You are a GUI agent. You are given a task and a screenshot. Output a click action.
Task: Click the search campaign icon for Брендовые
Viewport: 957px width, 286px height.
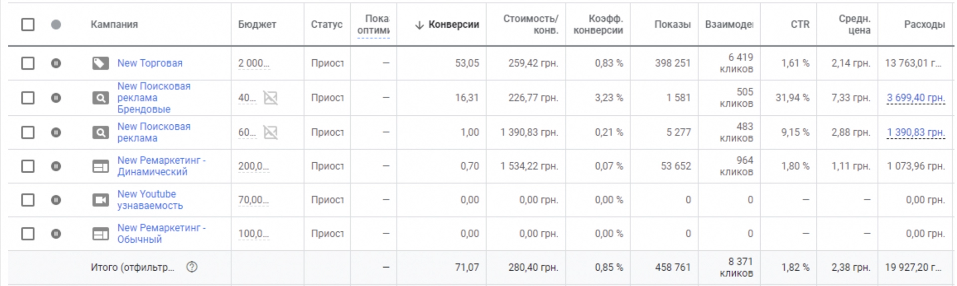100,98
